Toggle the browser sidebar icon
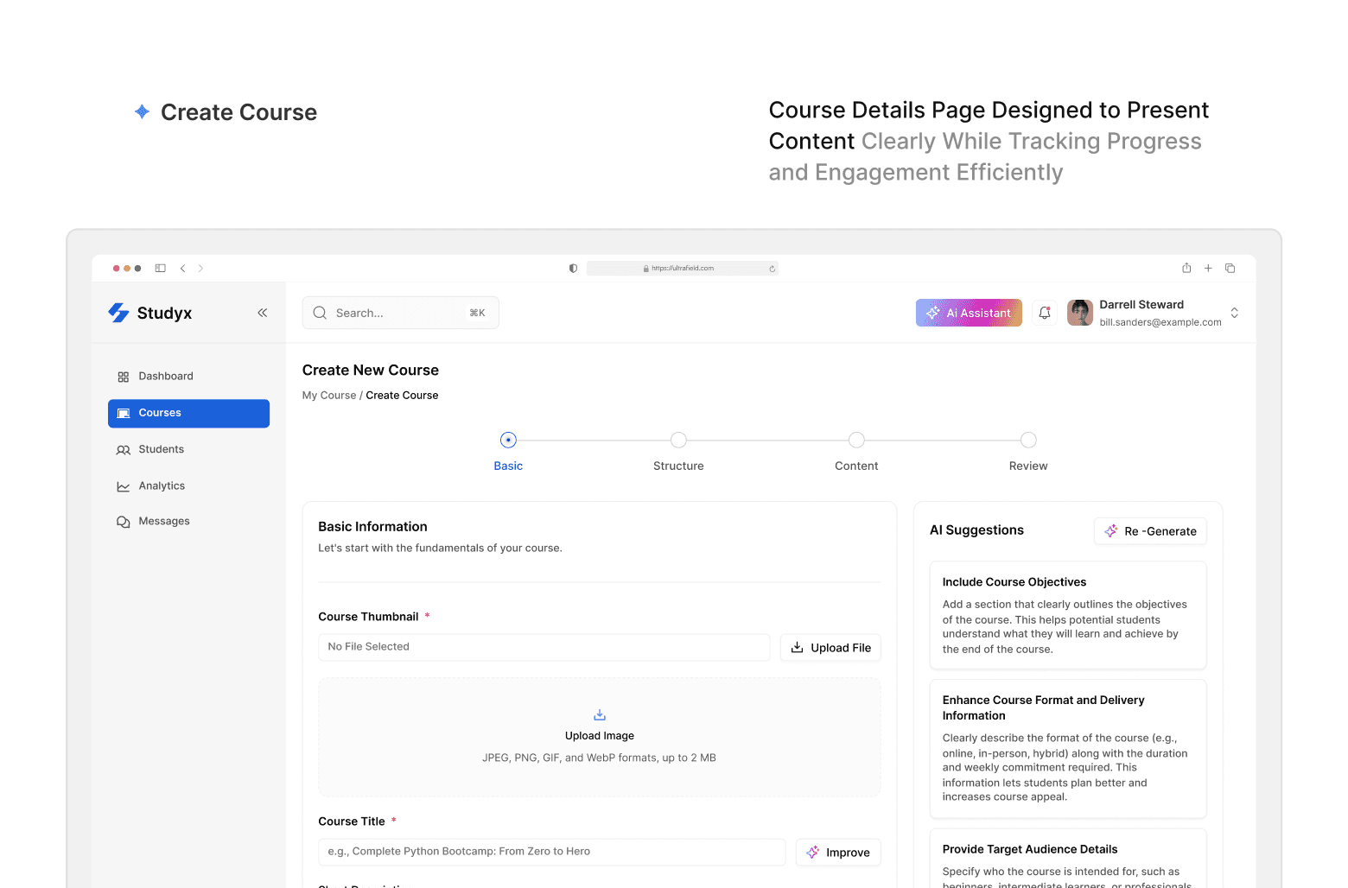Screen dimensions: 1348x888 (x=160, y=269)
